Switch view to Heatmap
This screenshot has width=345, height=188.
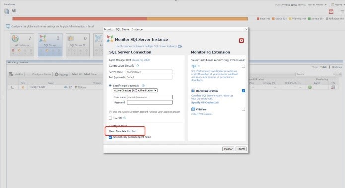(x=337, y=67)
